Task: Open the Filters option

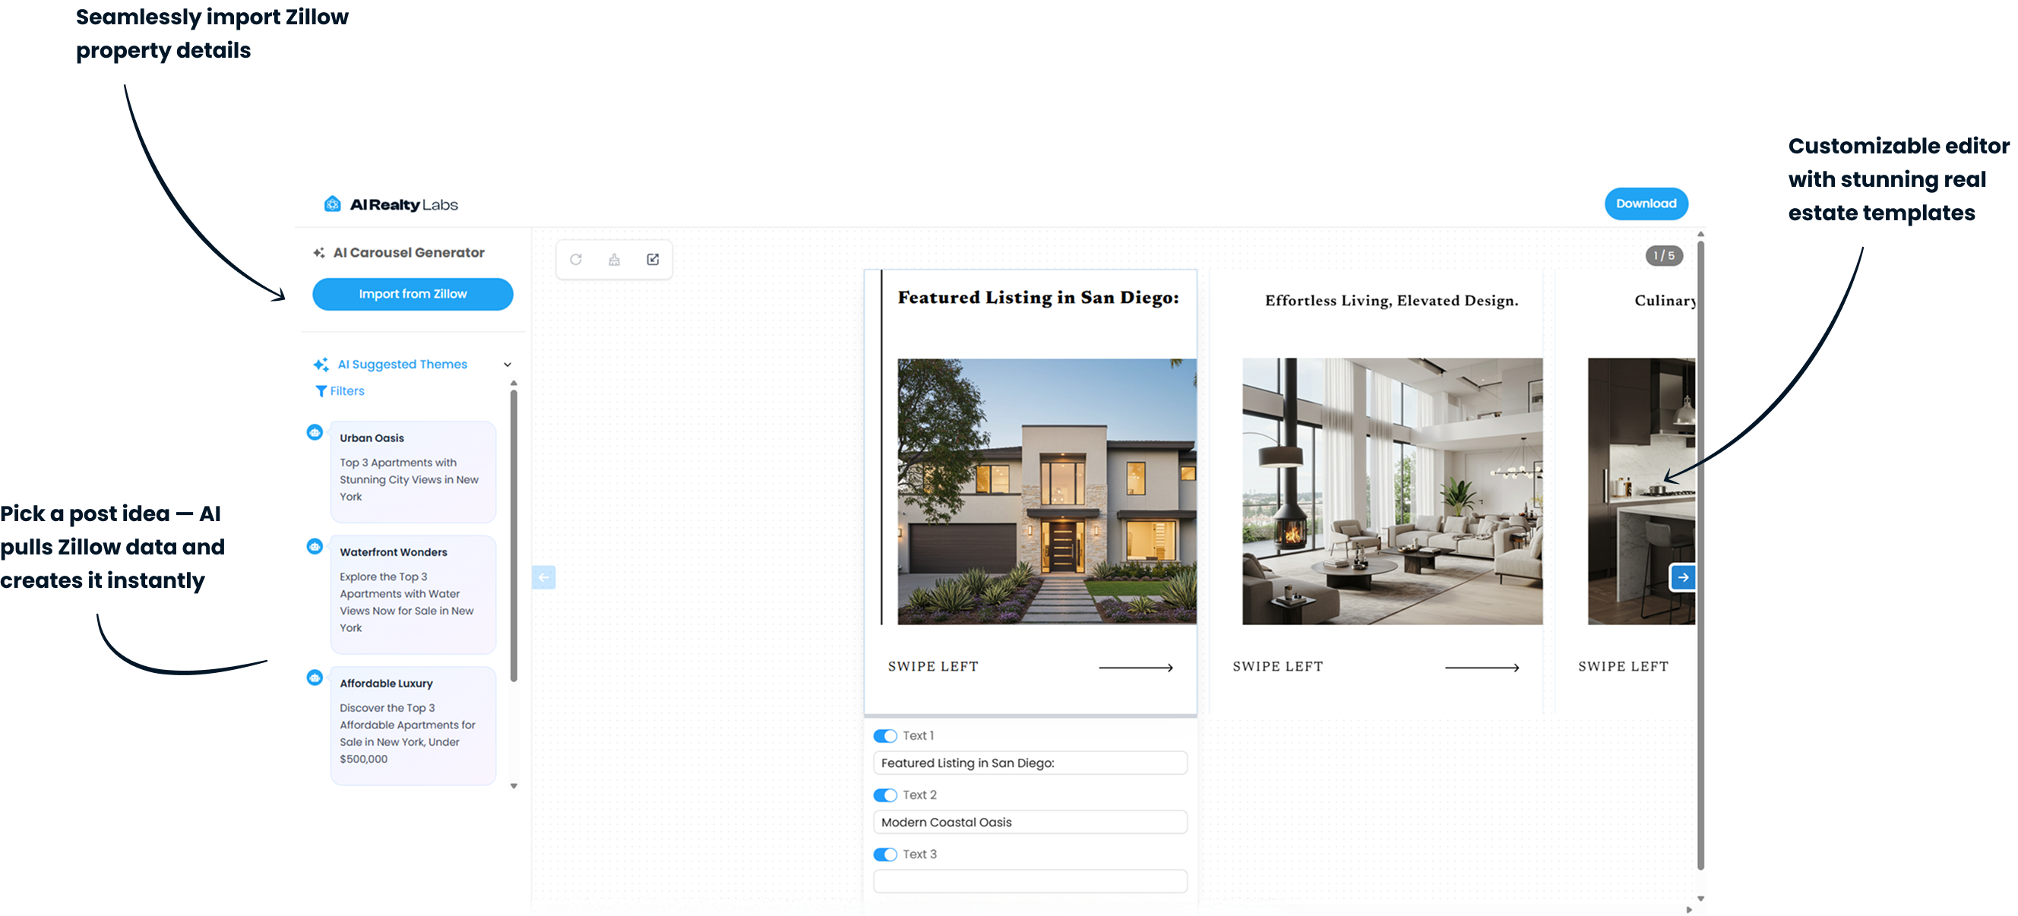Action: [340, 391]
